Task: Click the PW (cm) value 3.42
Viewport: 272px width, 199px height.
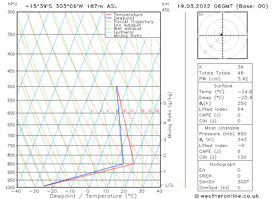Action: pos(243,79)
